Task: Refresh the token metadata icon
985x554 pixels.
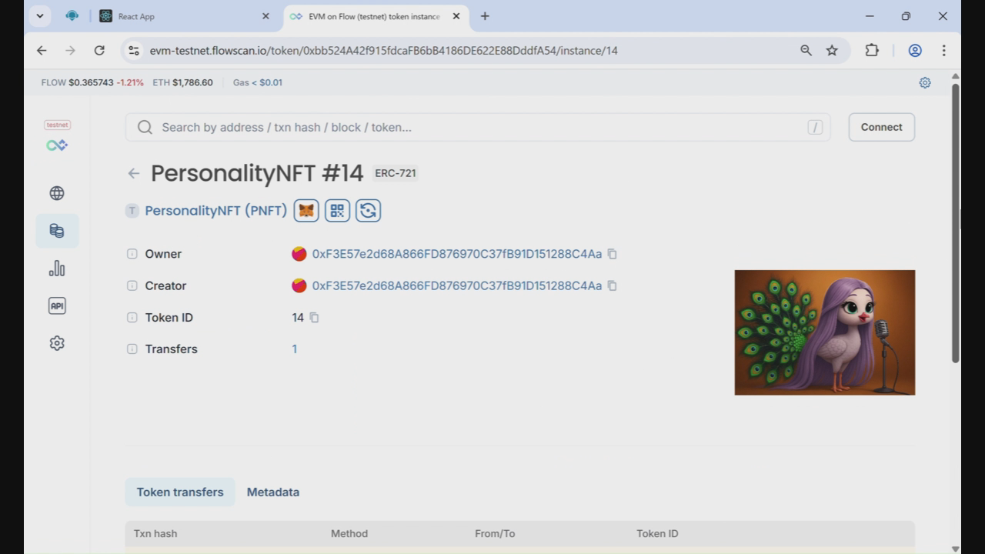Action: tap(368, 210)
